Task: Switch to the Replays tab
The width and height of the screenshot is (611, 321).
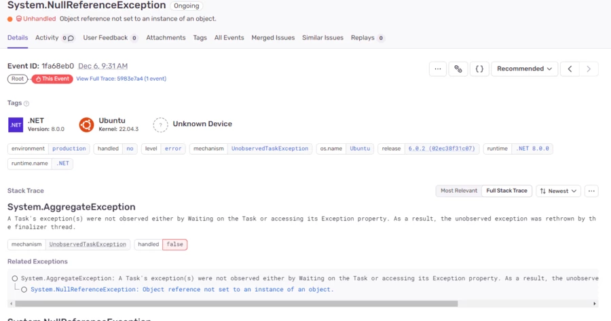Action: 363,38
